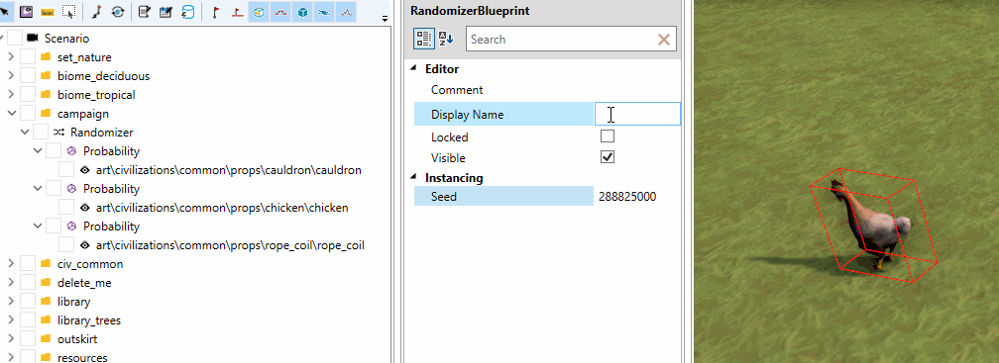
Task: Click the path with flag icon
Action: (96, 12)
